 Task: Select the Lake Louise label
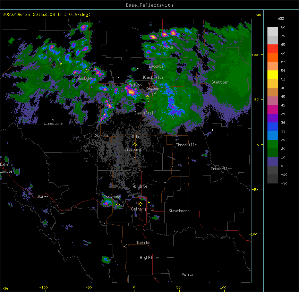click(x=6, y=168)
